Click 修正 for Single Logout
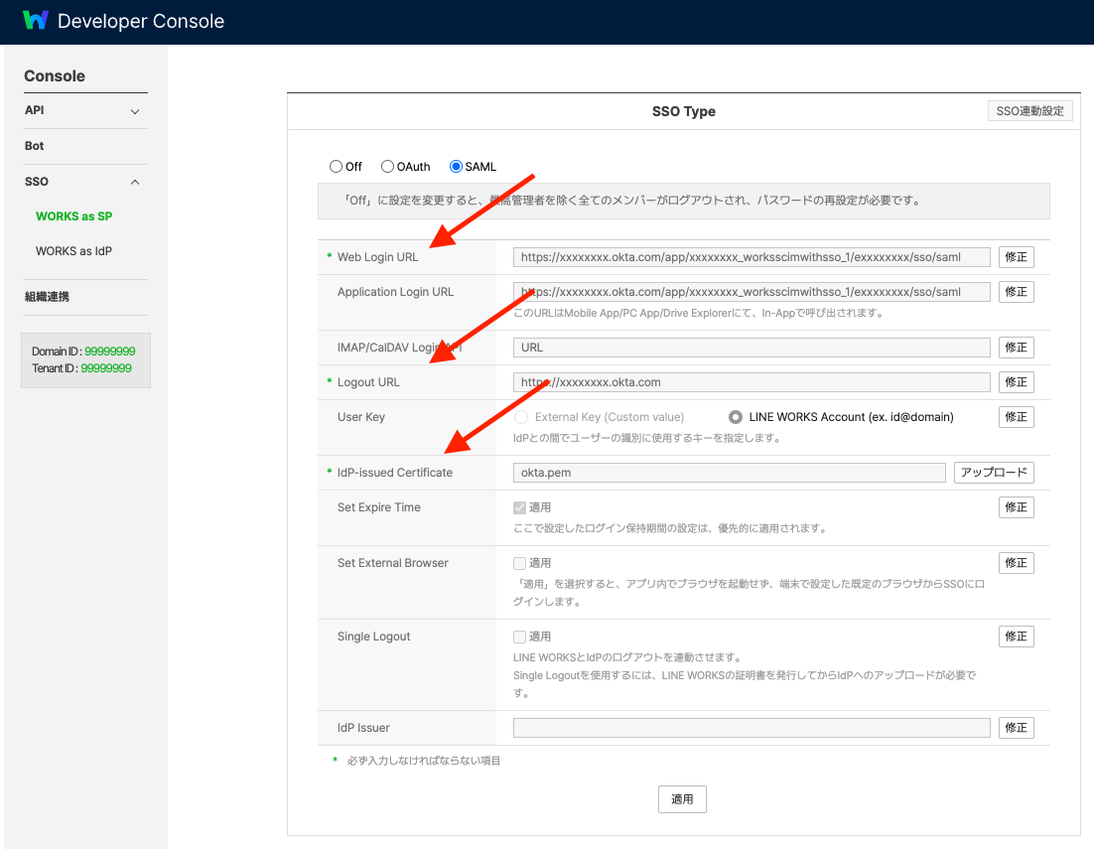Viewport: 1094px width, 849px height. 1016,637
